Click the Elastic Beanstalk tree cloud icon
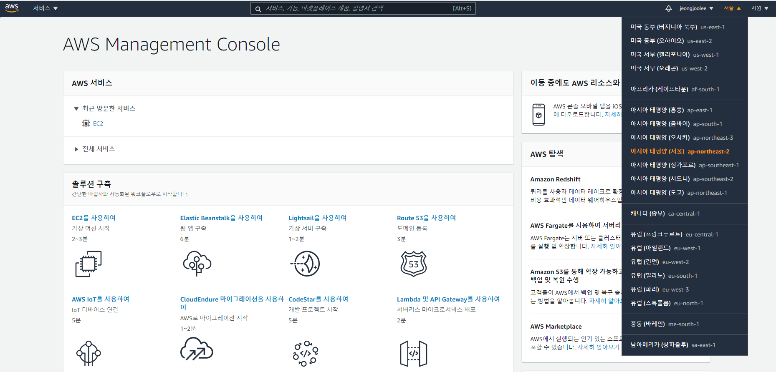776x372 pixels. coord(197,263)
